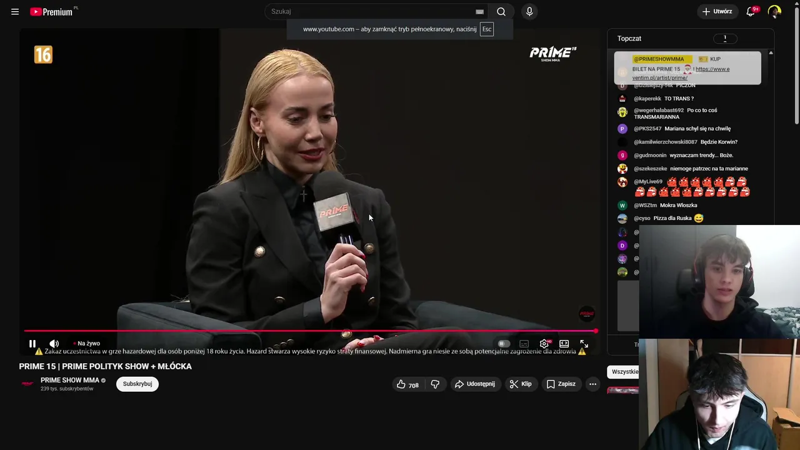
Task: Click the chat scrollbar up arrow
Action: pyautogui.click(x=771, y=52)
